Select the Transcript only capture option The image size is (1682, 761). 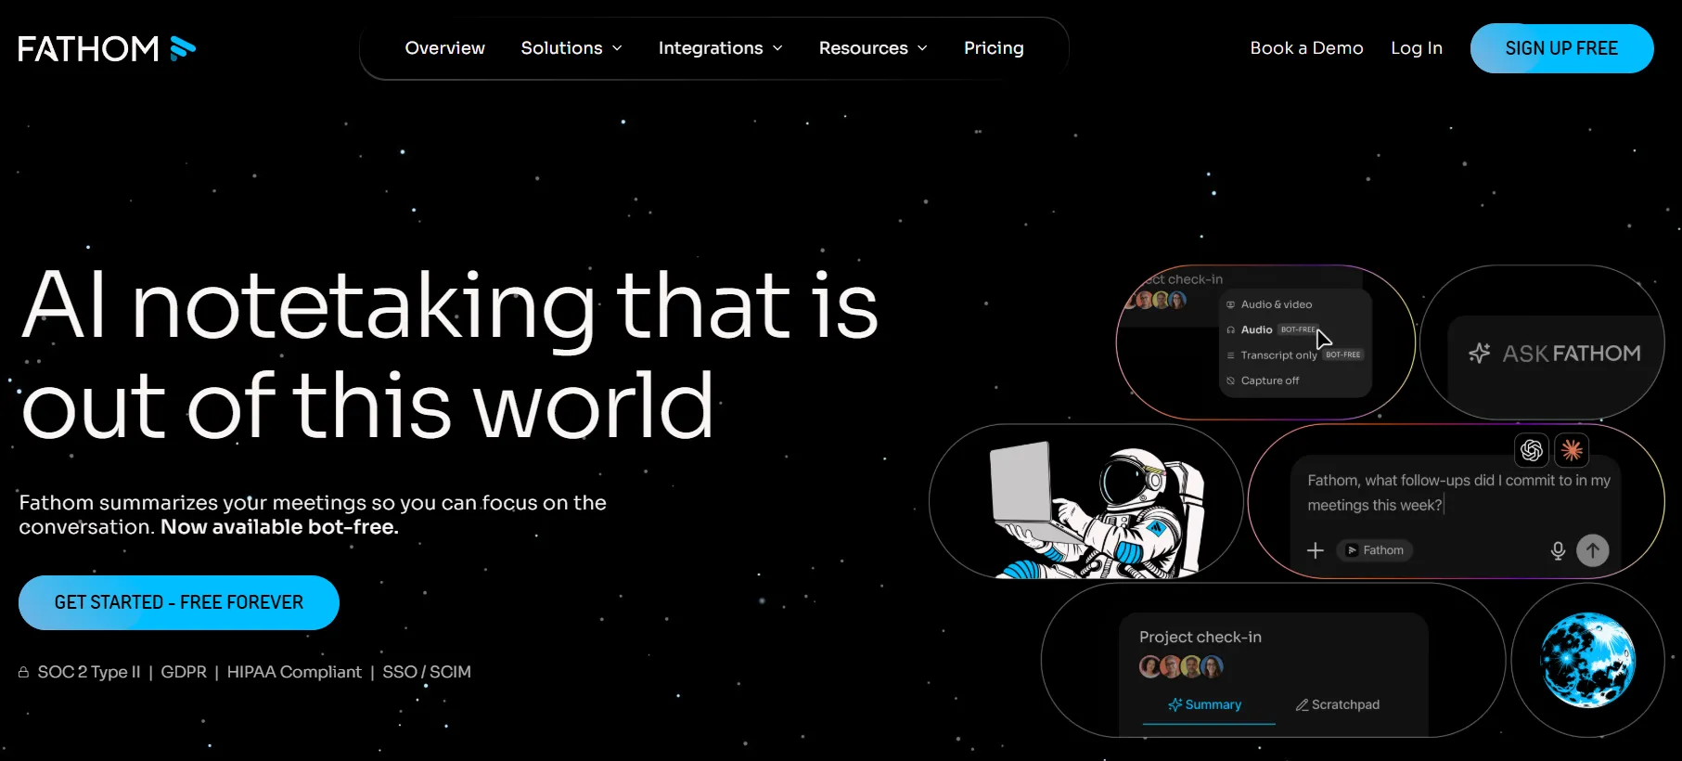[x=1295, y=355]
